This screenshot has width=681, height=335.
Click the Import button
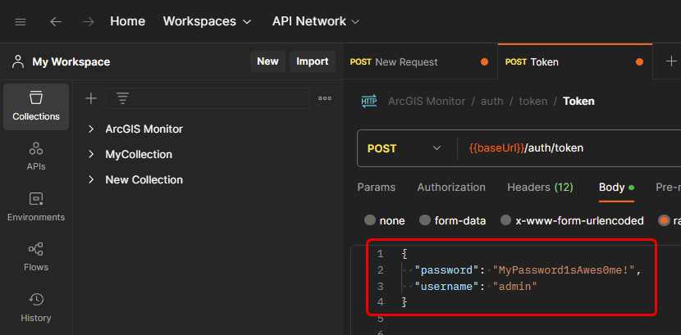(x=313, y=61)
